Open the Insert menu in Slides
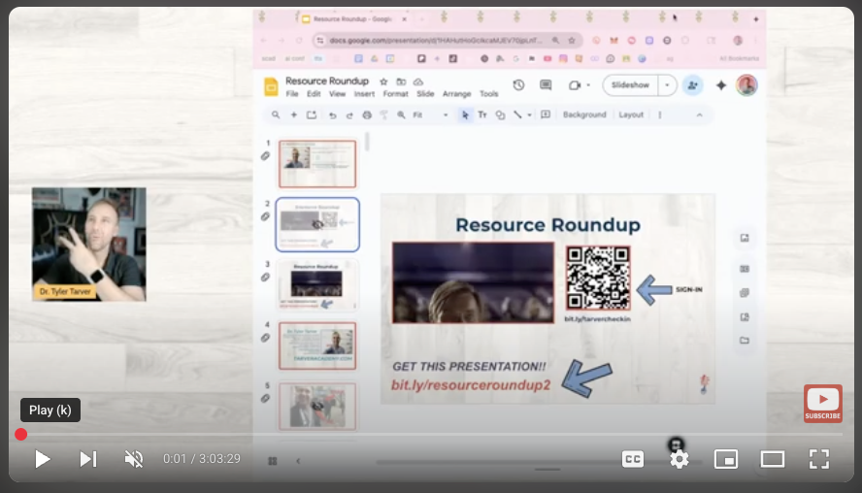 pyautogui.click(x=364, y=94)
